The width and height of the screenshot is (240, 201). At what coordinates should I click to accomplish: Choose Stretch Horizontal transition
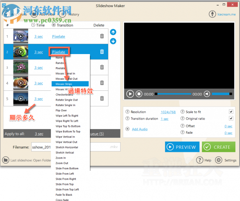click(x=67, y=147)
